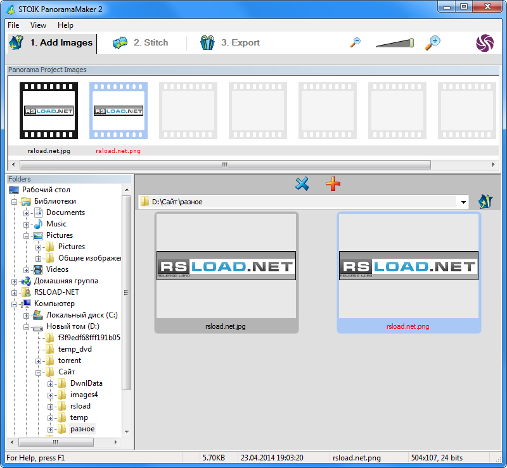
Task: Click the Videos film icon
Action: (38, 269)
